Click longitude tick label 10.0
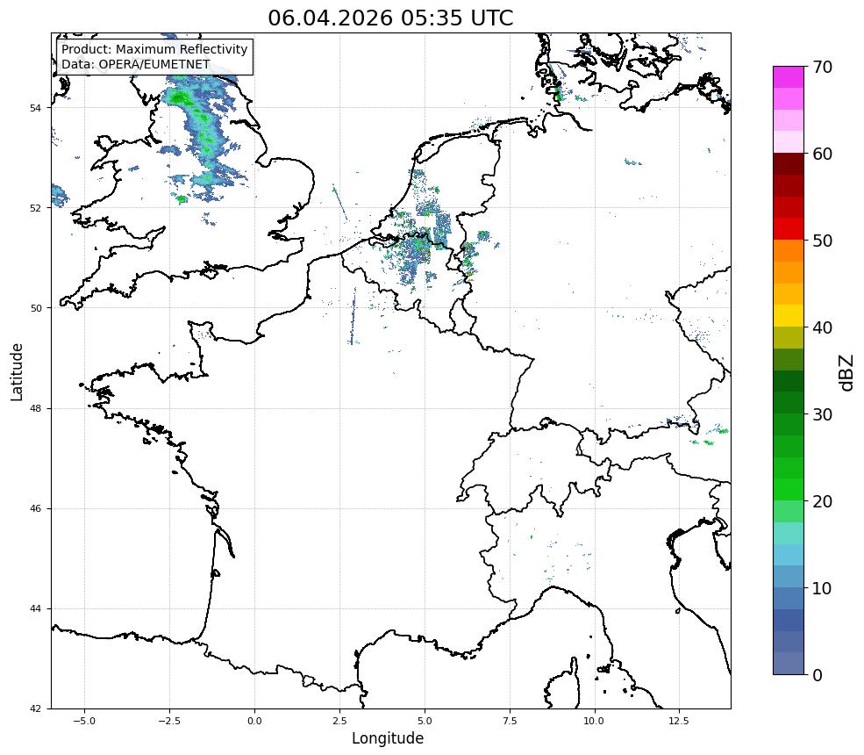The width and height of the screenshot is (864, 755). tap(594, 721)
